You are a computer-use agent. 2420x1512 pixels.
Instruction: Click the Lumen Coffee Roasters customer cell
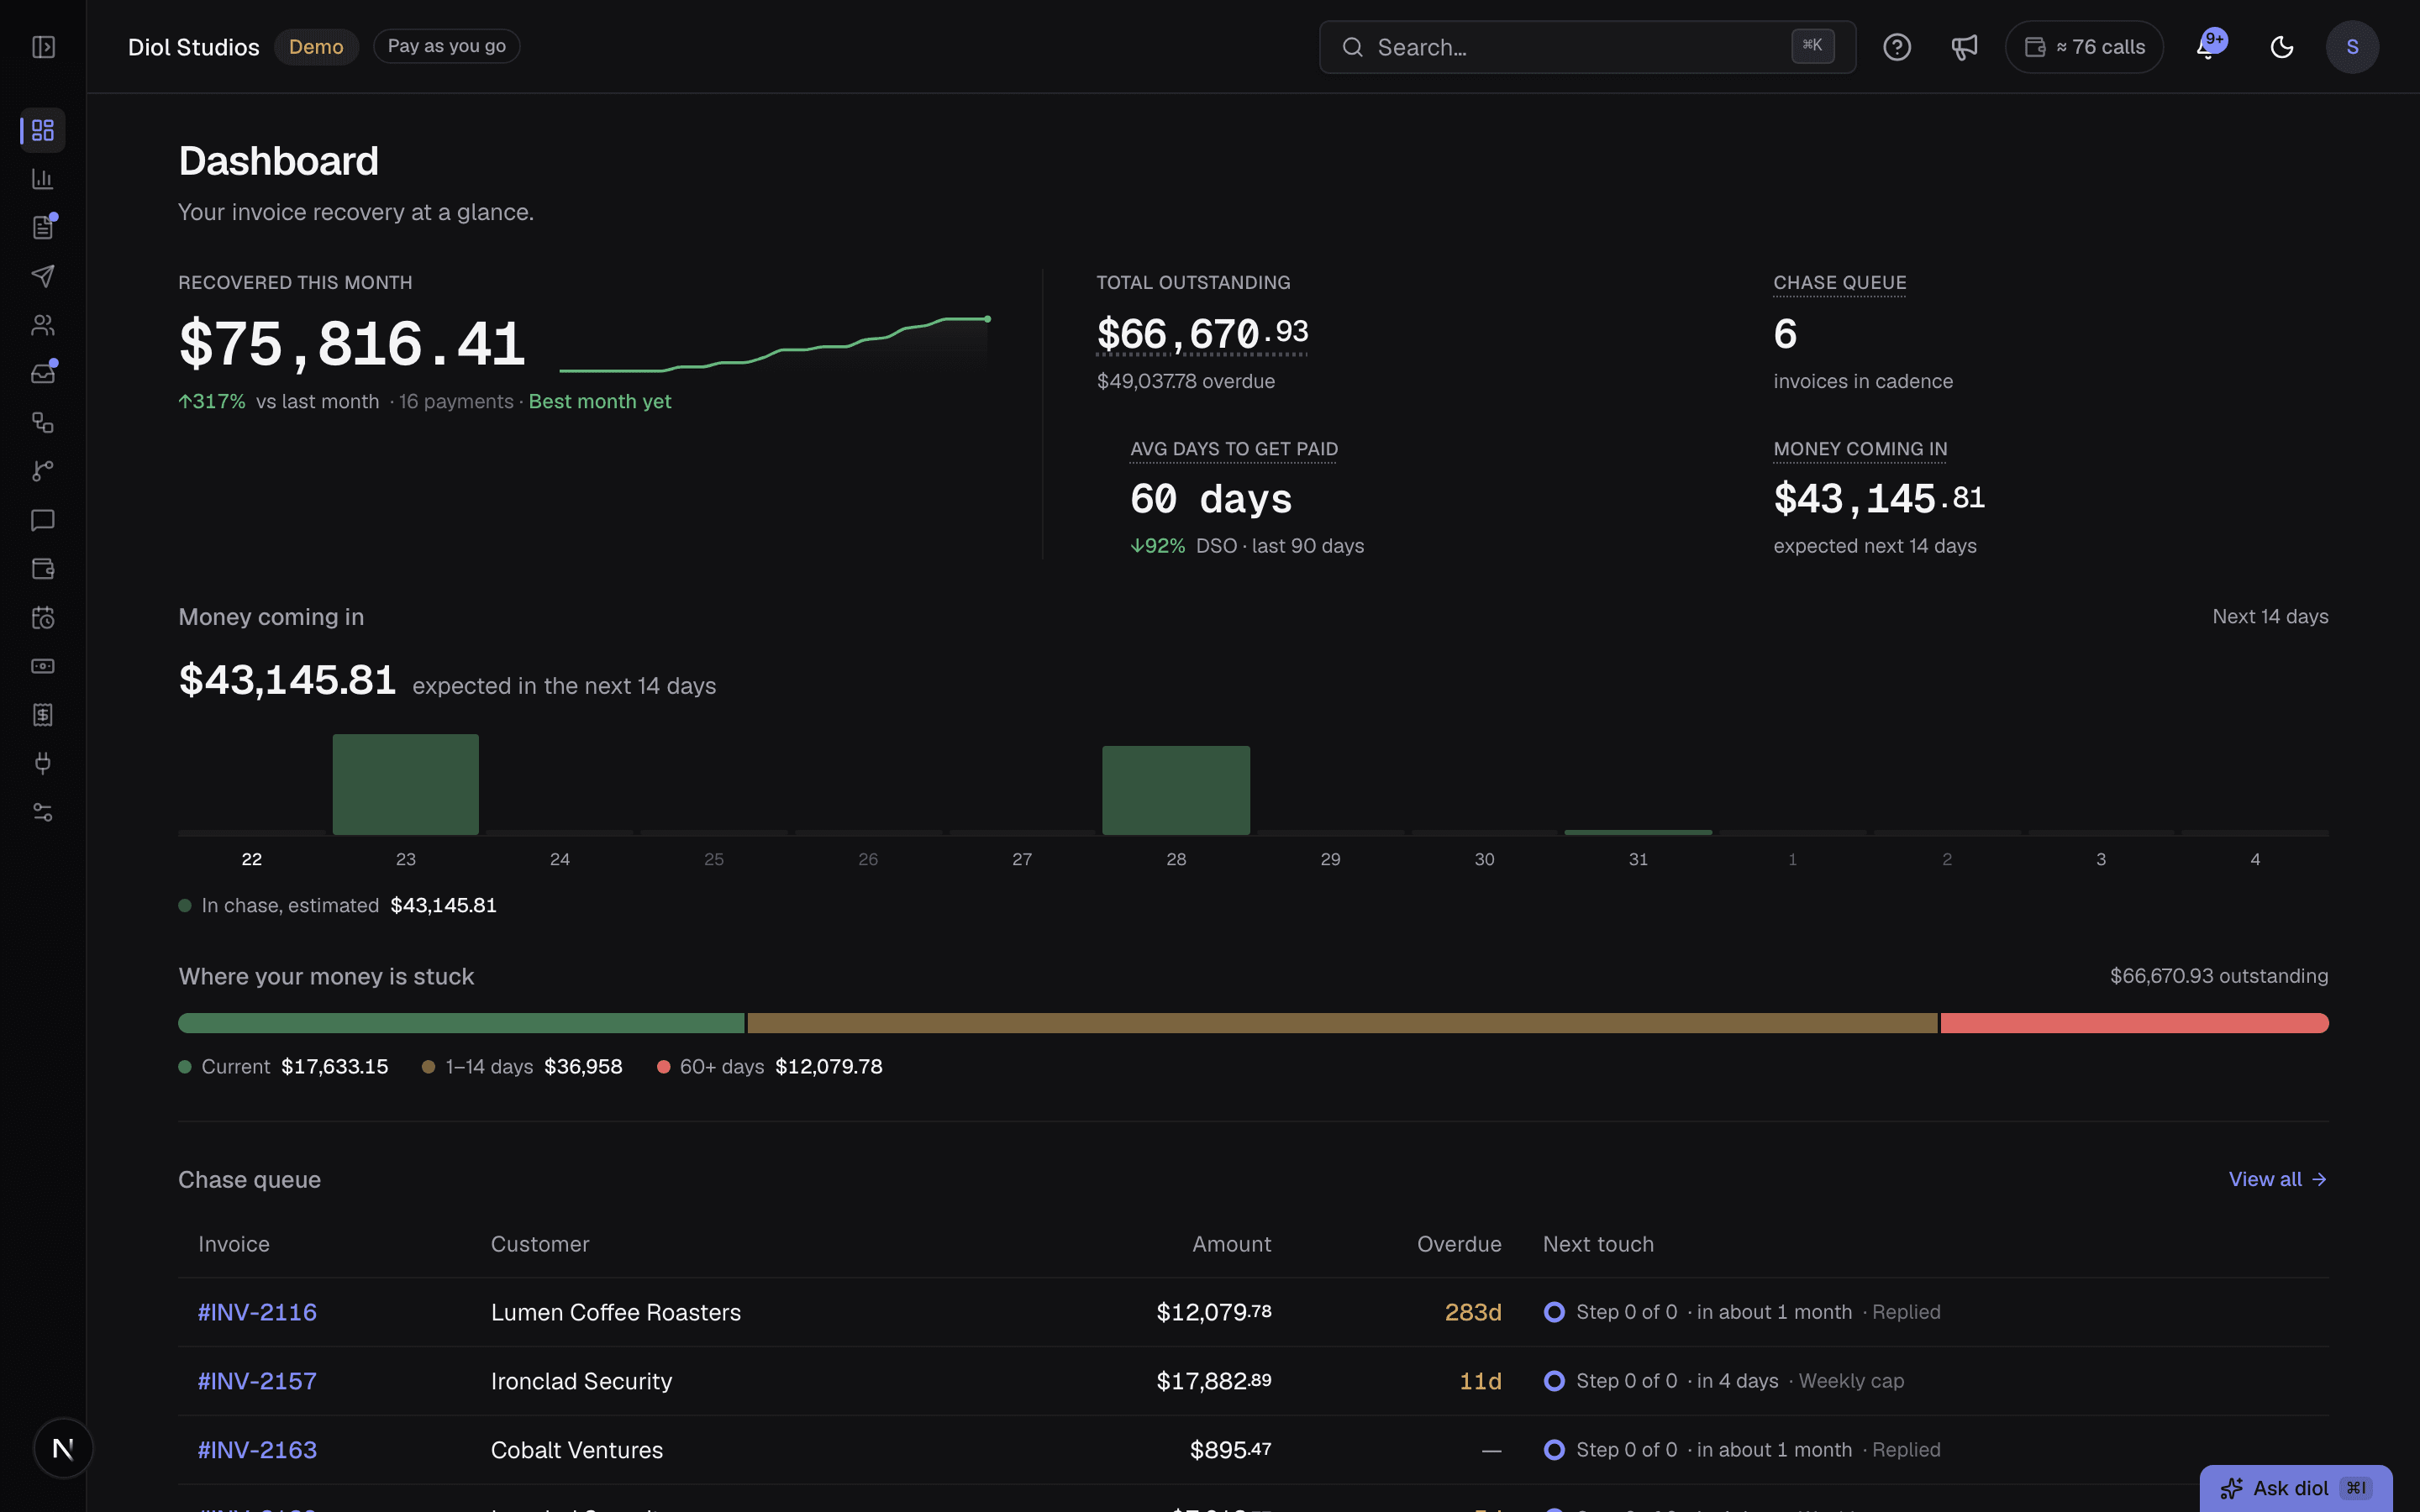[x=616, y=1312]
